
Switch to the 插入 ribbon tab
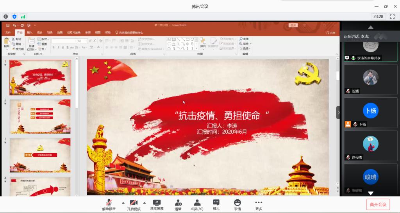[30, 32]
